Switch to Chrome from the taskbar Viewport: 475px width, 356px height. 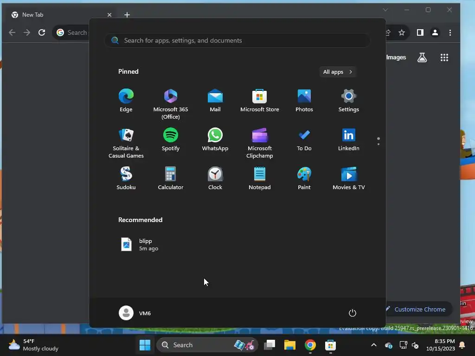tap(310, 345)
